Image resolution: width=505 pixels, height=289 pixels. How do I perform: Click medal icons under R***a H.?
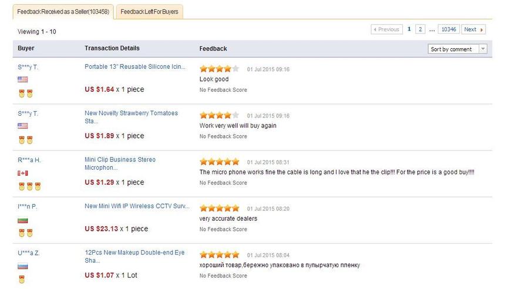(29, 186)
